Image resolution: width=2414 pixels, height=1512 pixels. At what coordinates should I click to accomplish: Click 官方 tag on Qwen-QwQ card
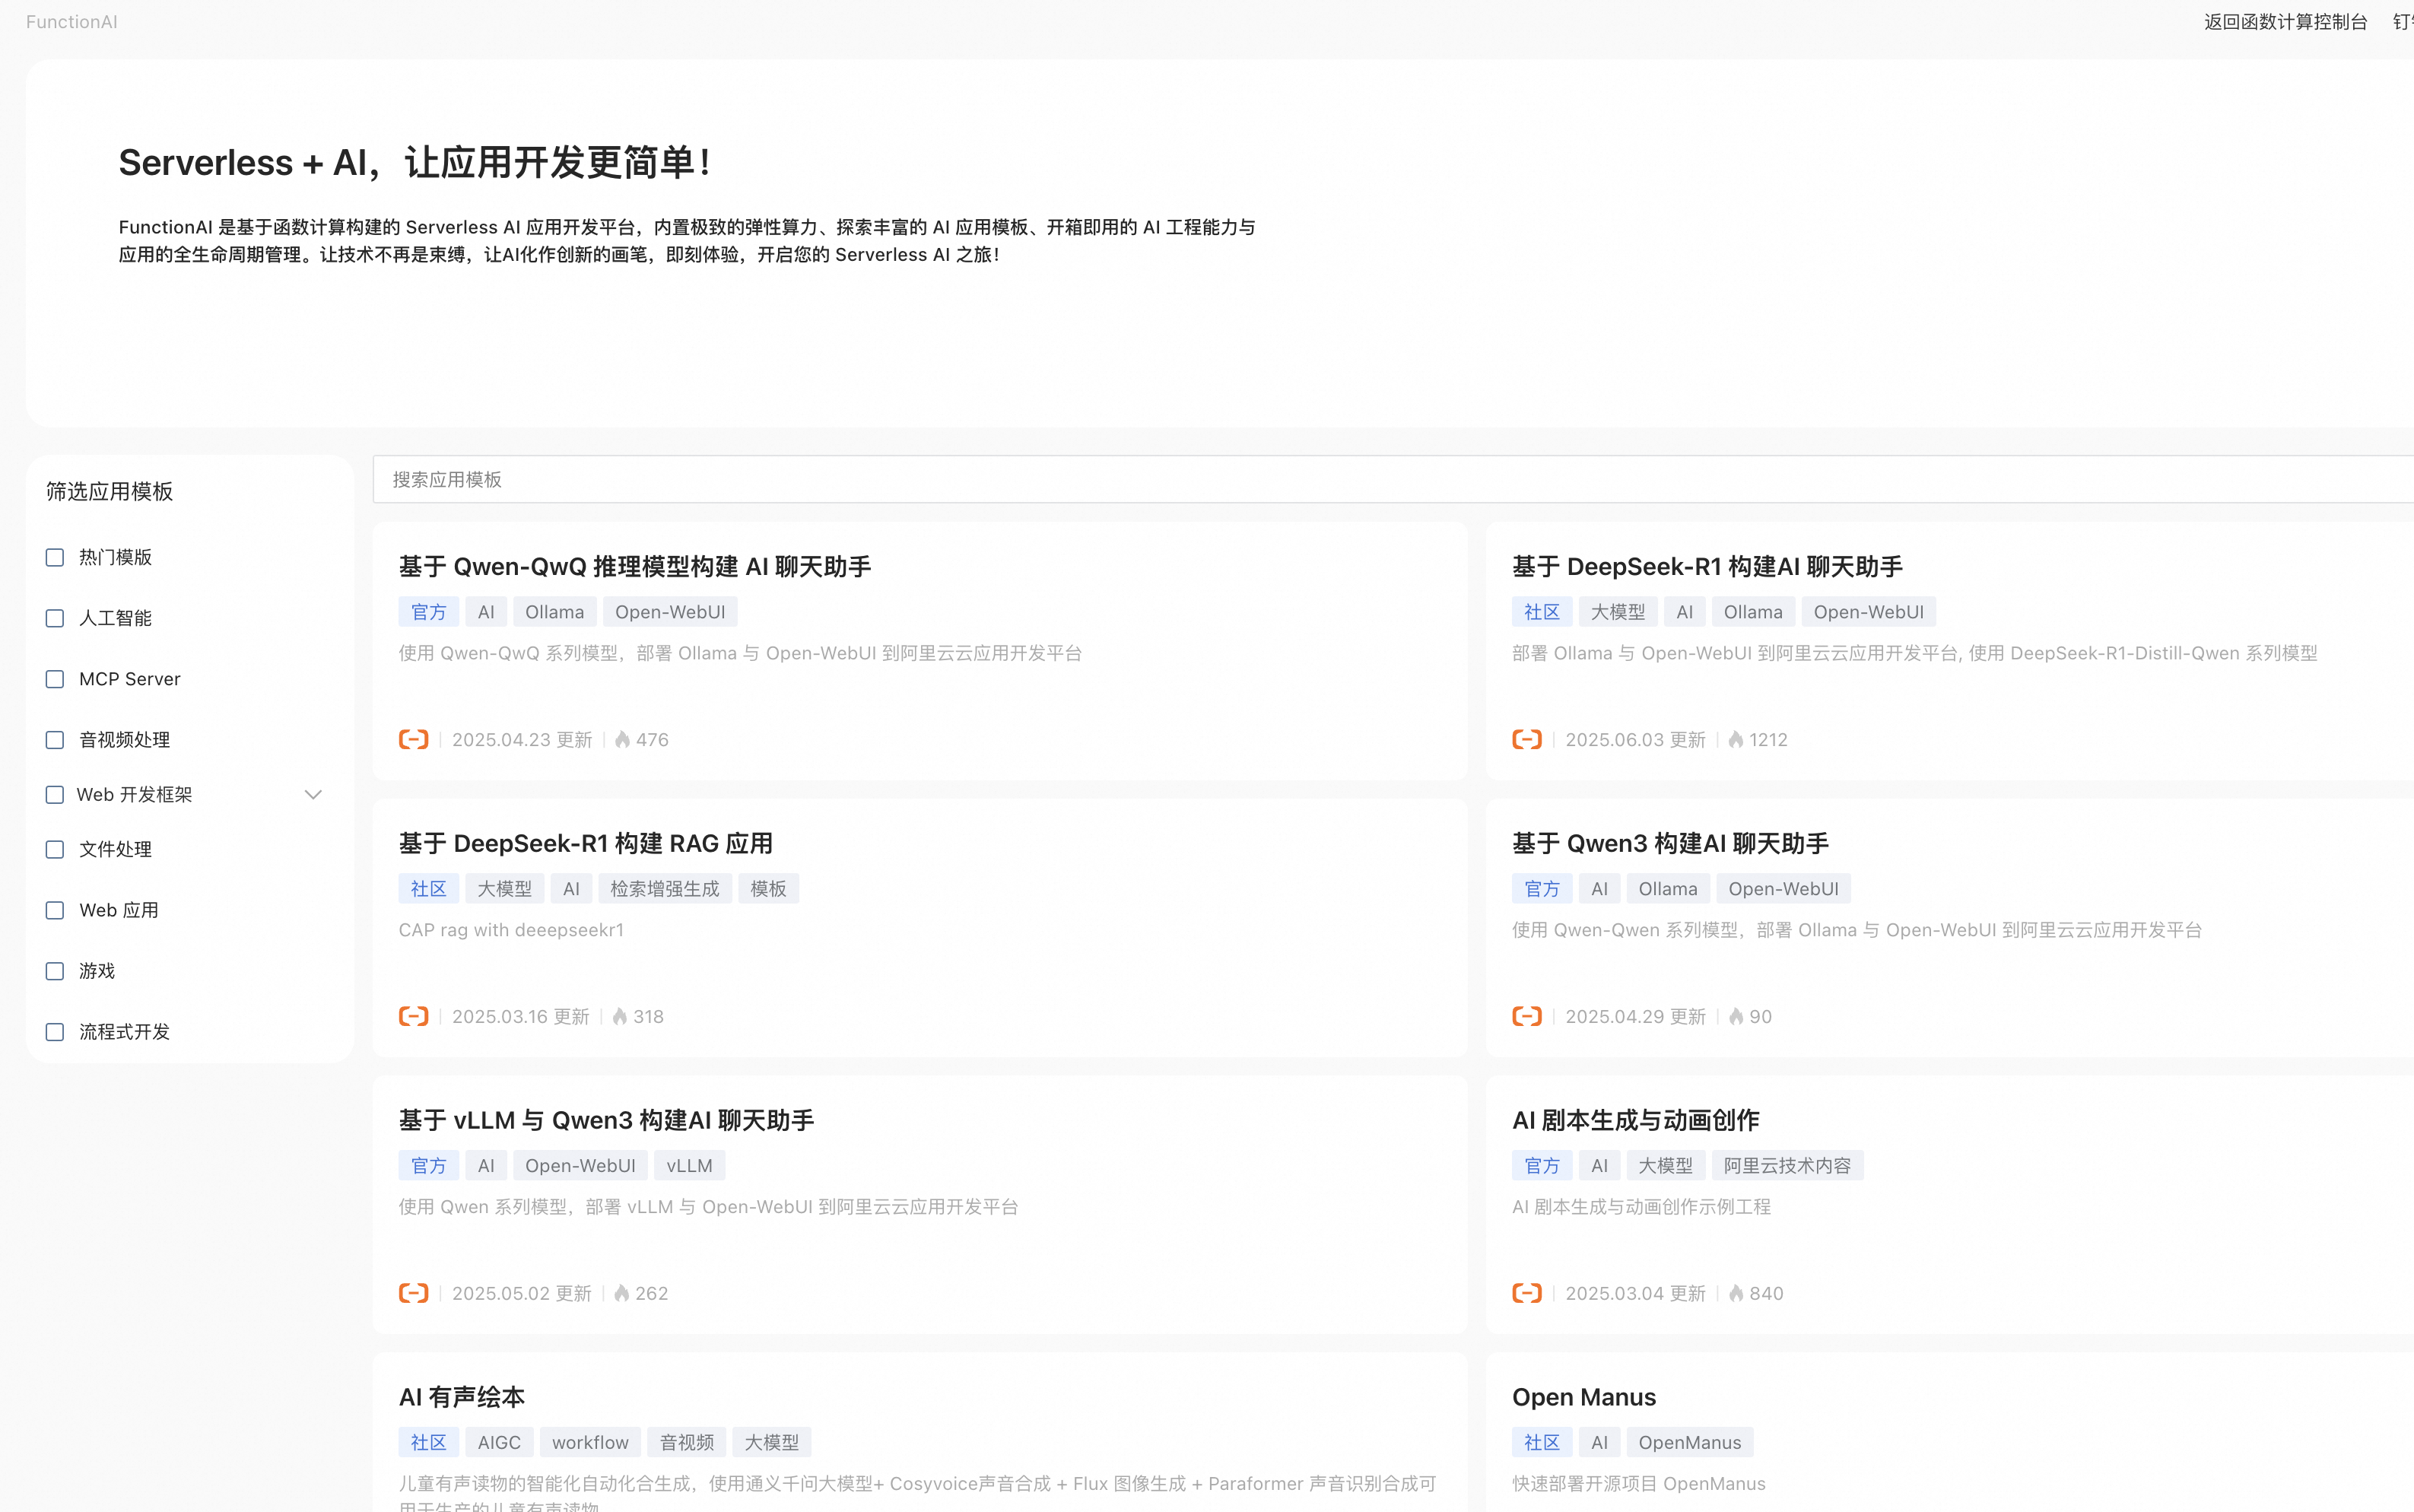point(429,612)
